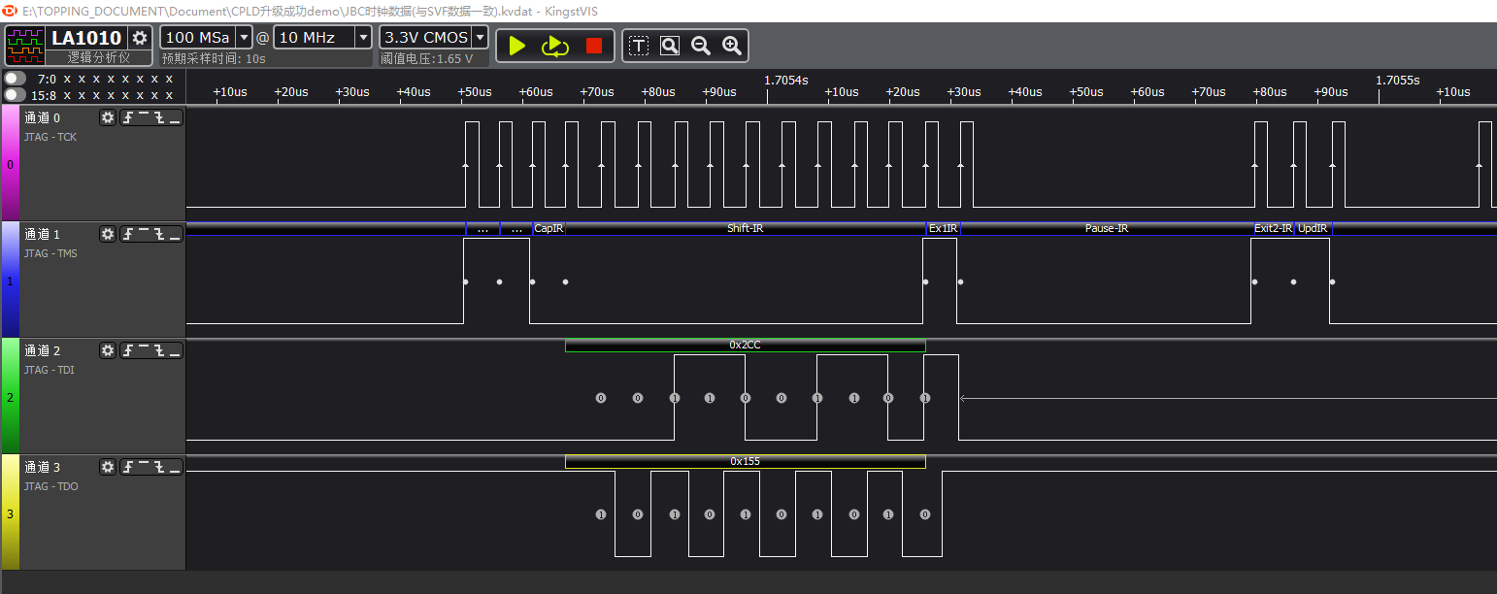Image resolution: width=1497 pixels, height=594 pixels.
Task: Start repeated loop capture
Action: point(554,46)
